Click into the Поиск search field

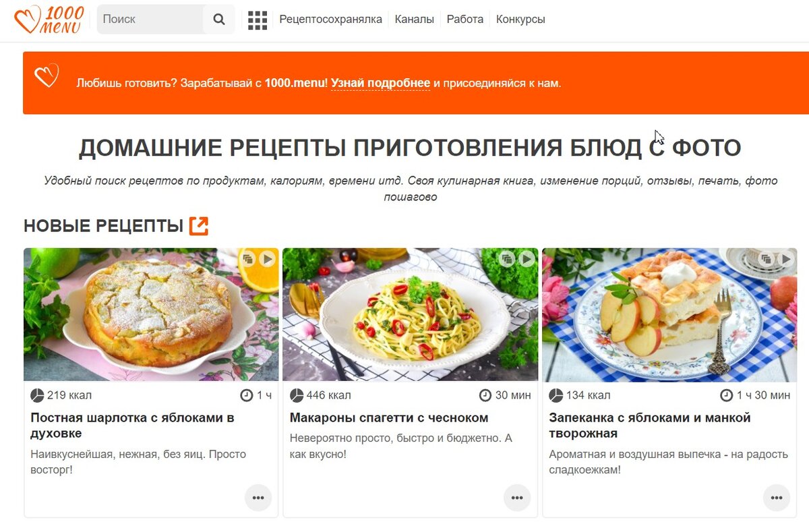(151, 20)
